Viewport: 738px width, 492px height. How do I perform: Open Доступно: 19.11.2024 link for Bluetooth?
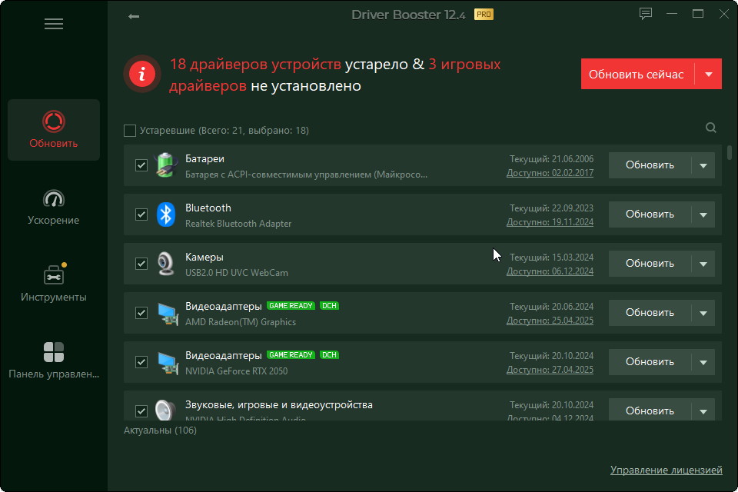point(550,222)
